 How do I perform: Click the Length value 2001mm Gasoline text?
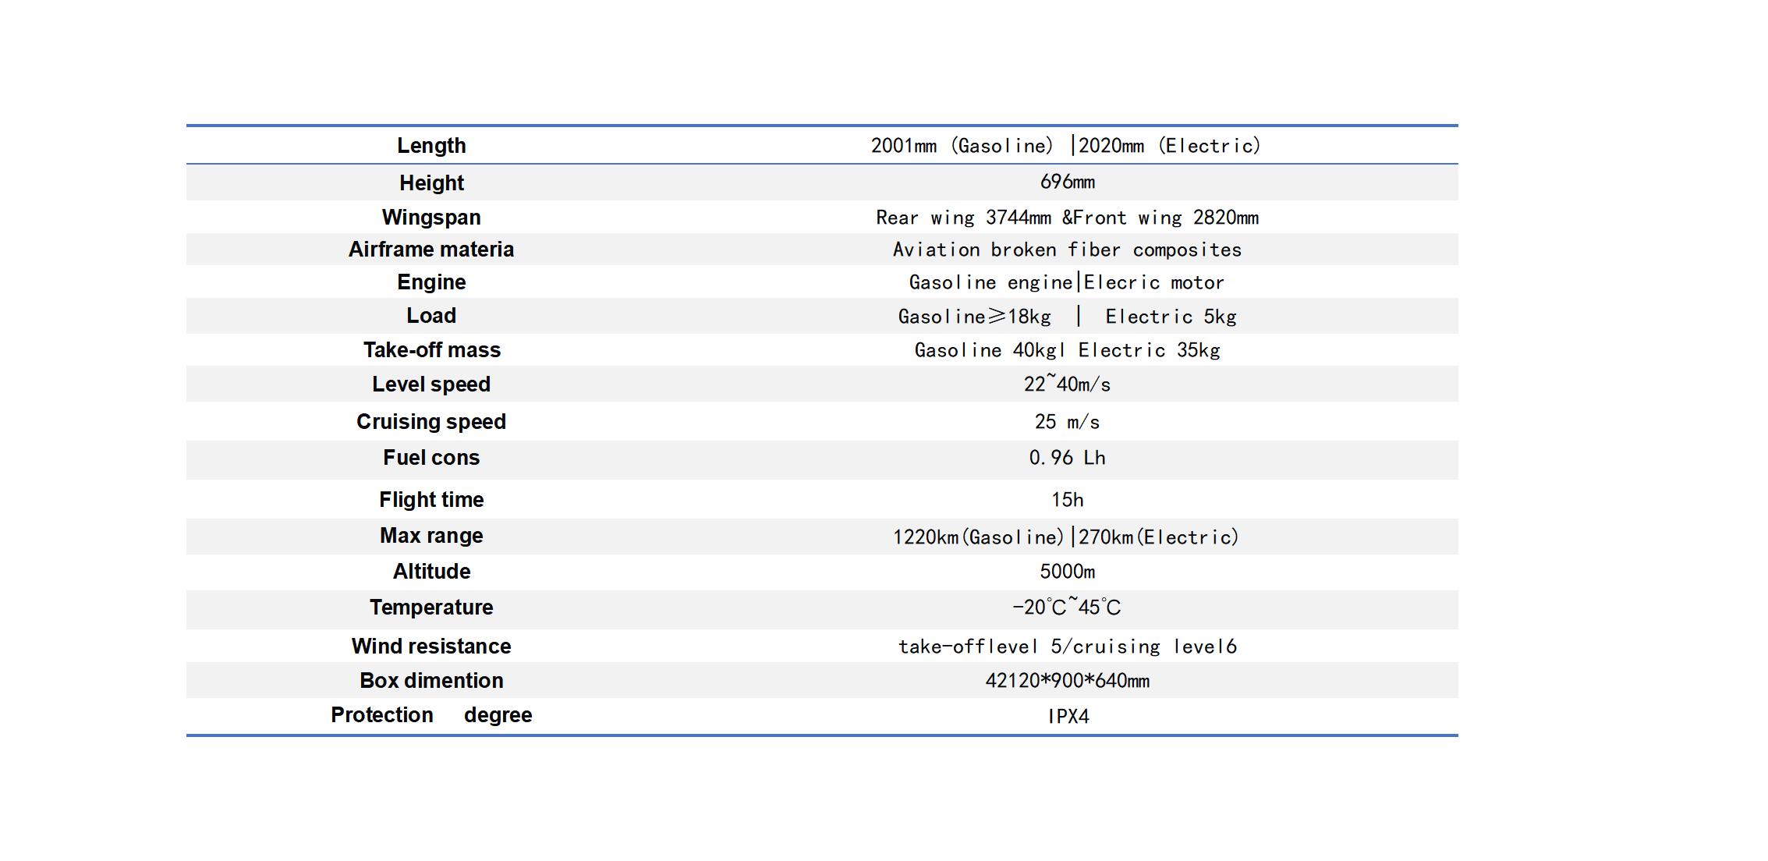click(x=962, y=146)
